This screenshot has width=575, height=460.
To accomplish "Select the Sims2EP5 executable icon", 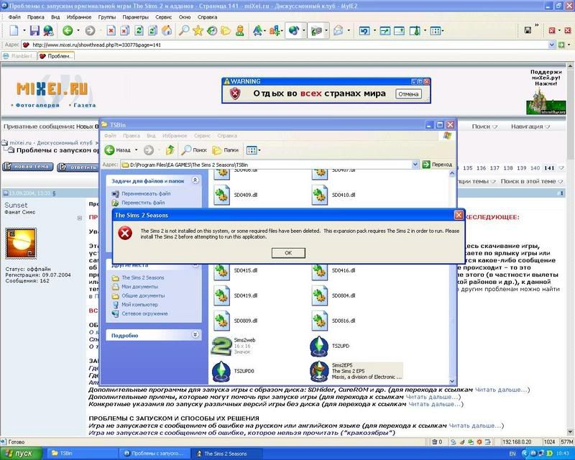I will click(319, 371).
